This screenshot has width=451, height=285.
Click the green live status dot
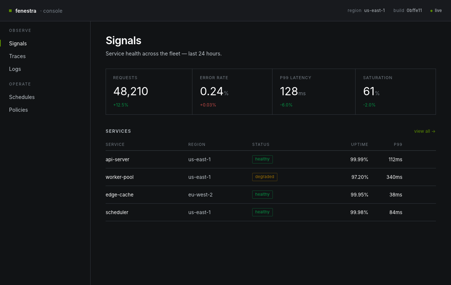tap(431, 11)
